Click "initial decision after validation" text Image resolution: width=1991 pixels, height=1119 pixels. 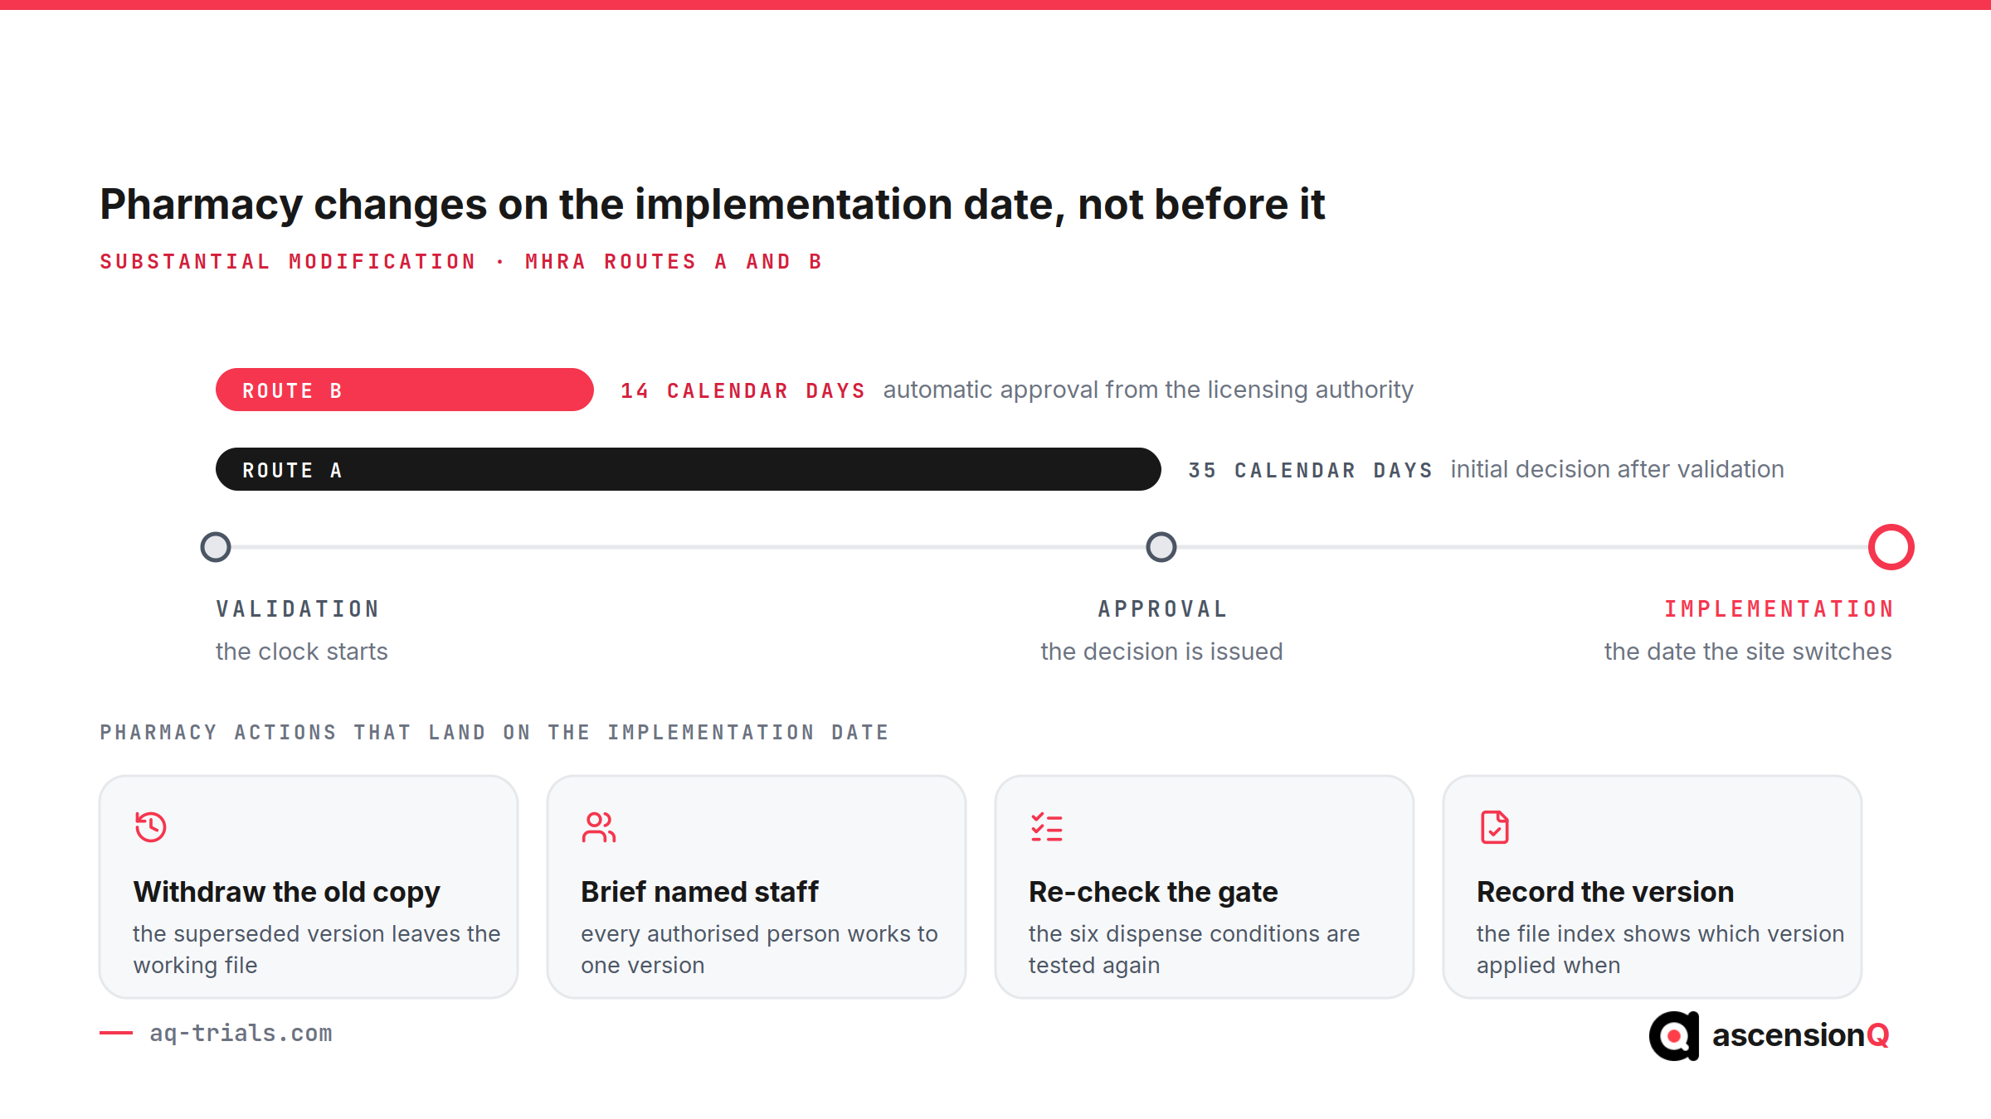tap(1617, 469)
